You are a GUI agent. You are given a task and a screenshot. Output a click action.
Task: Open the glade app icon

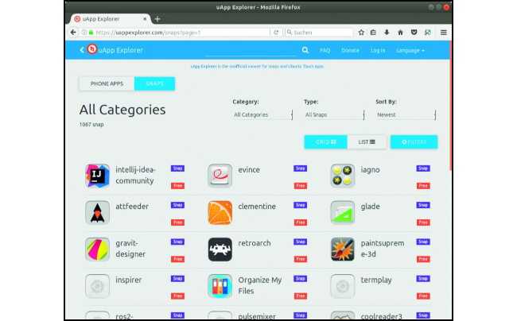(x=343, y=213)
